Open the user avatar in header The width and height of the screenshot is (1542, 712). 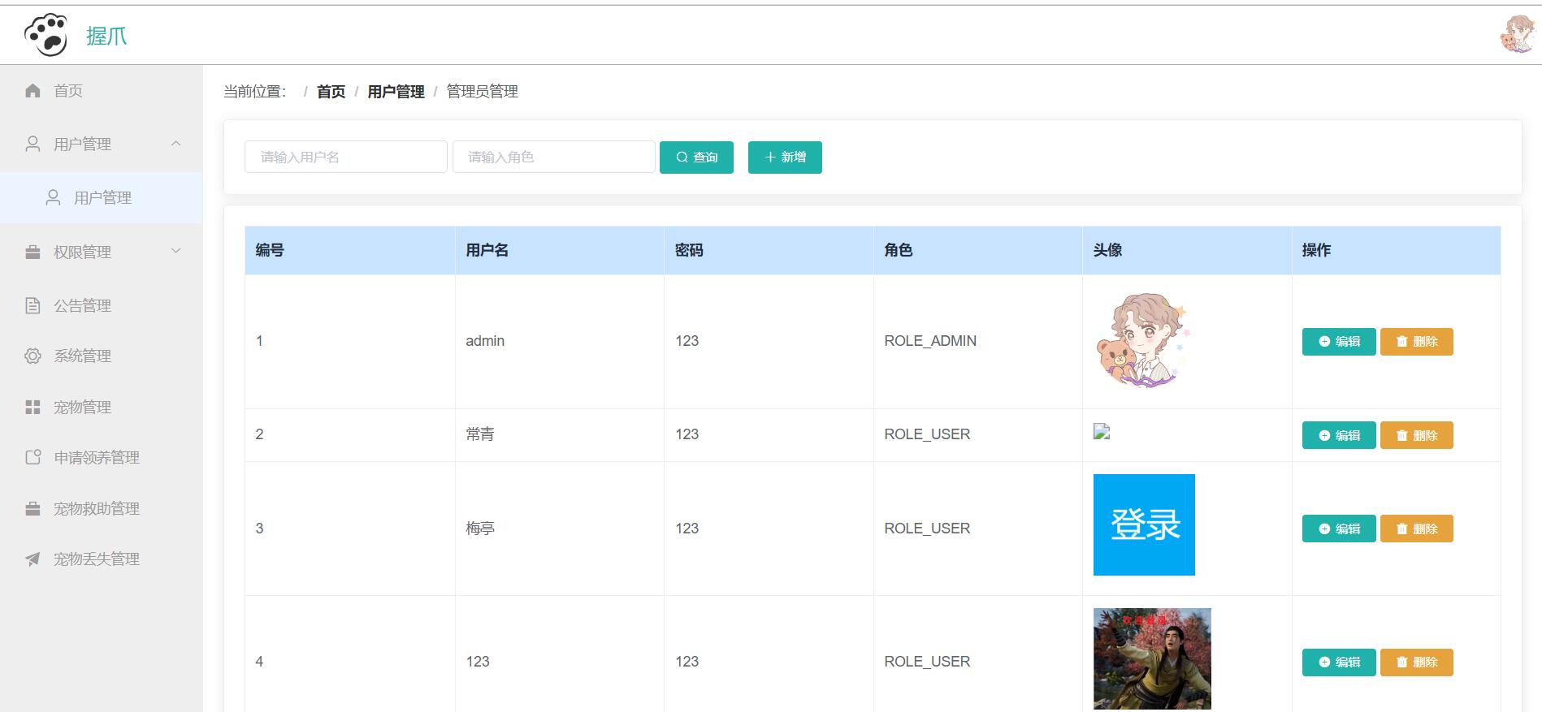[x=1517, y=35]
